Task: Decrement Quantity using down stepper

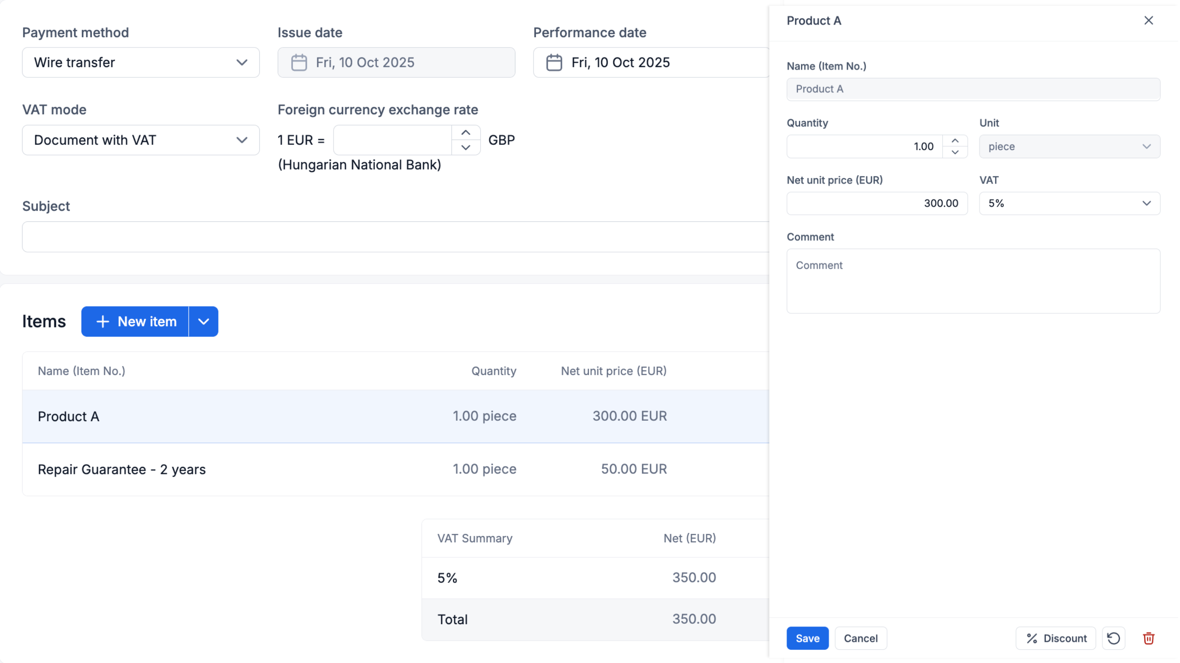Action: coord(955,152)
